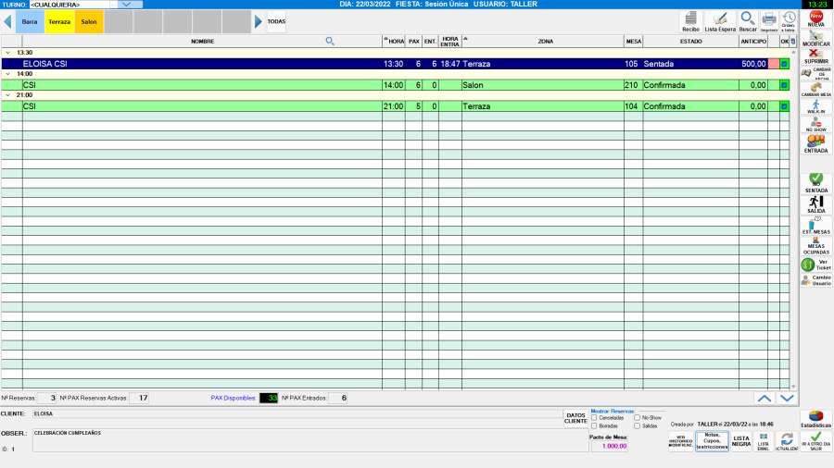Show the MESAS OCUPADAS view
Screen dimensions: 834x468
coord(815,246)
